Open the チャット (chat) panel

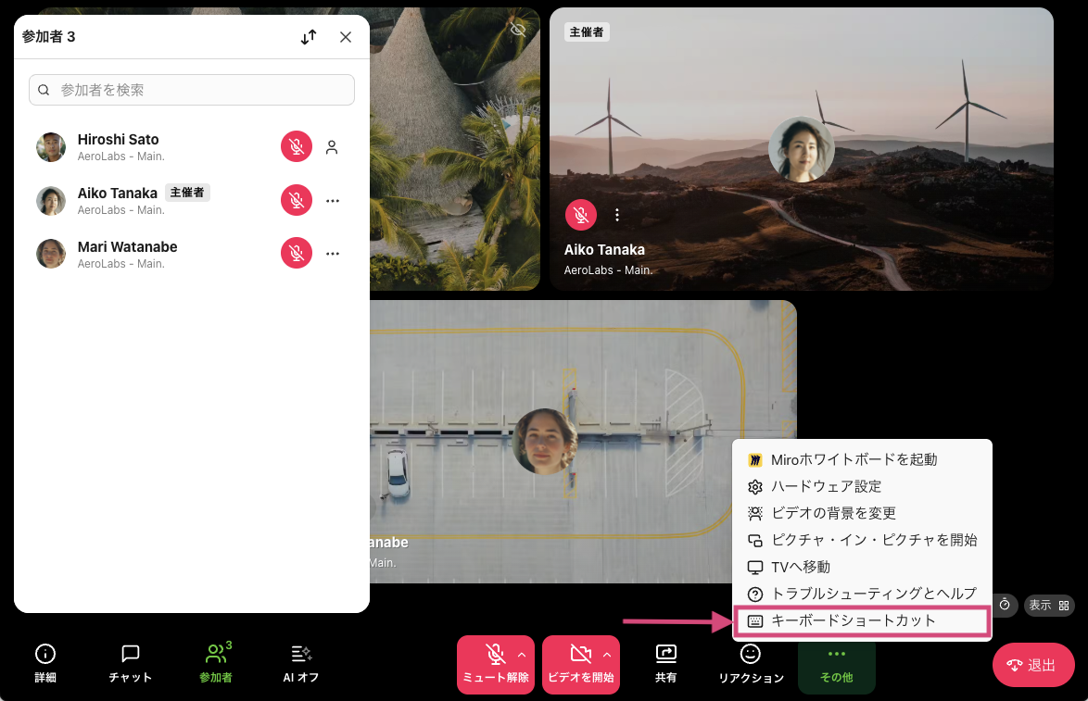[x=129, y=664]
